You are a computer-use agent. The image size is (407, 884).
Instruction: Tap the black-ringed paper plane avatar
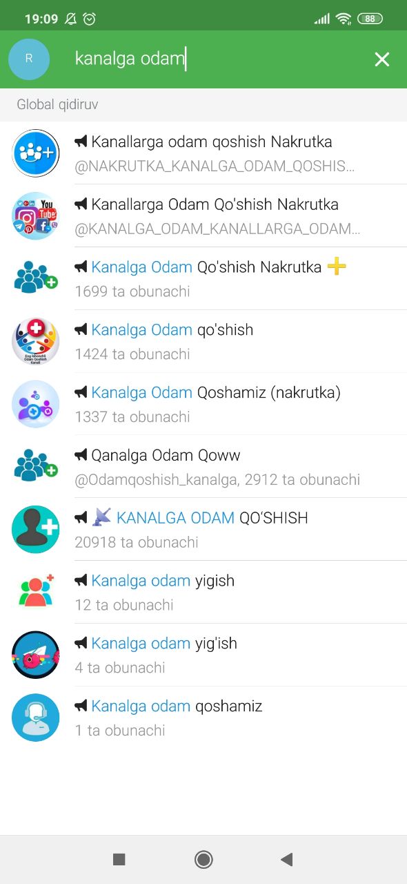click(x=36, y=655)
